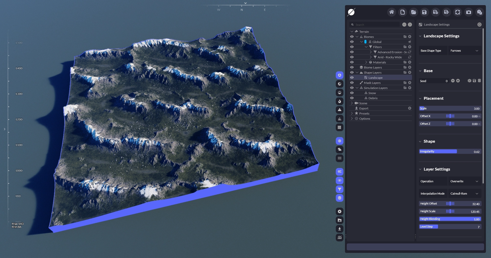491x258 pixels.
Task: Click the Home icon in top toolbar
Action: [x=392, y=12]
